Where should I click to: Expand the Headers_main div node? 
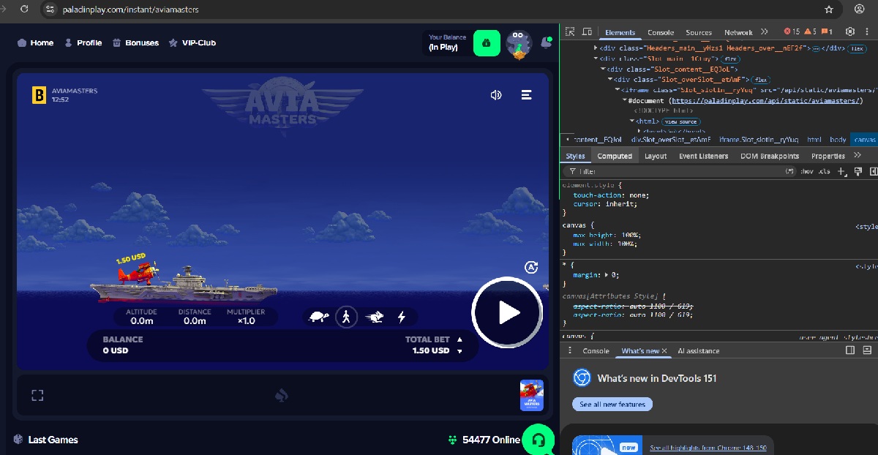point(595,48)
